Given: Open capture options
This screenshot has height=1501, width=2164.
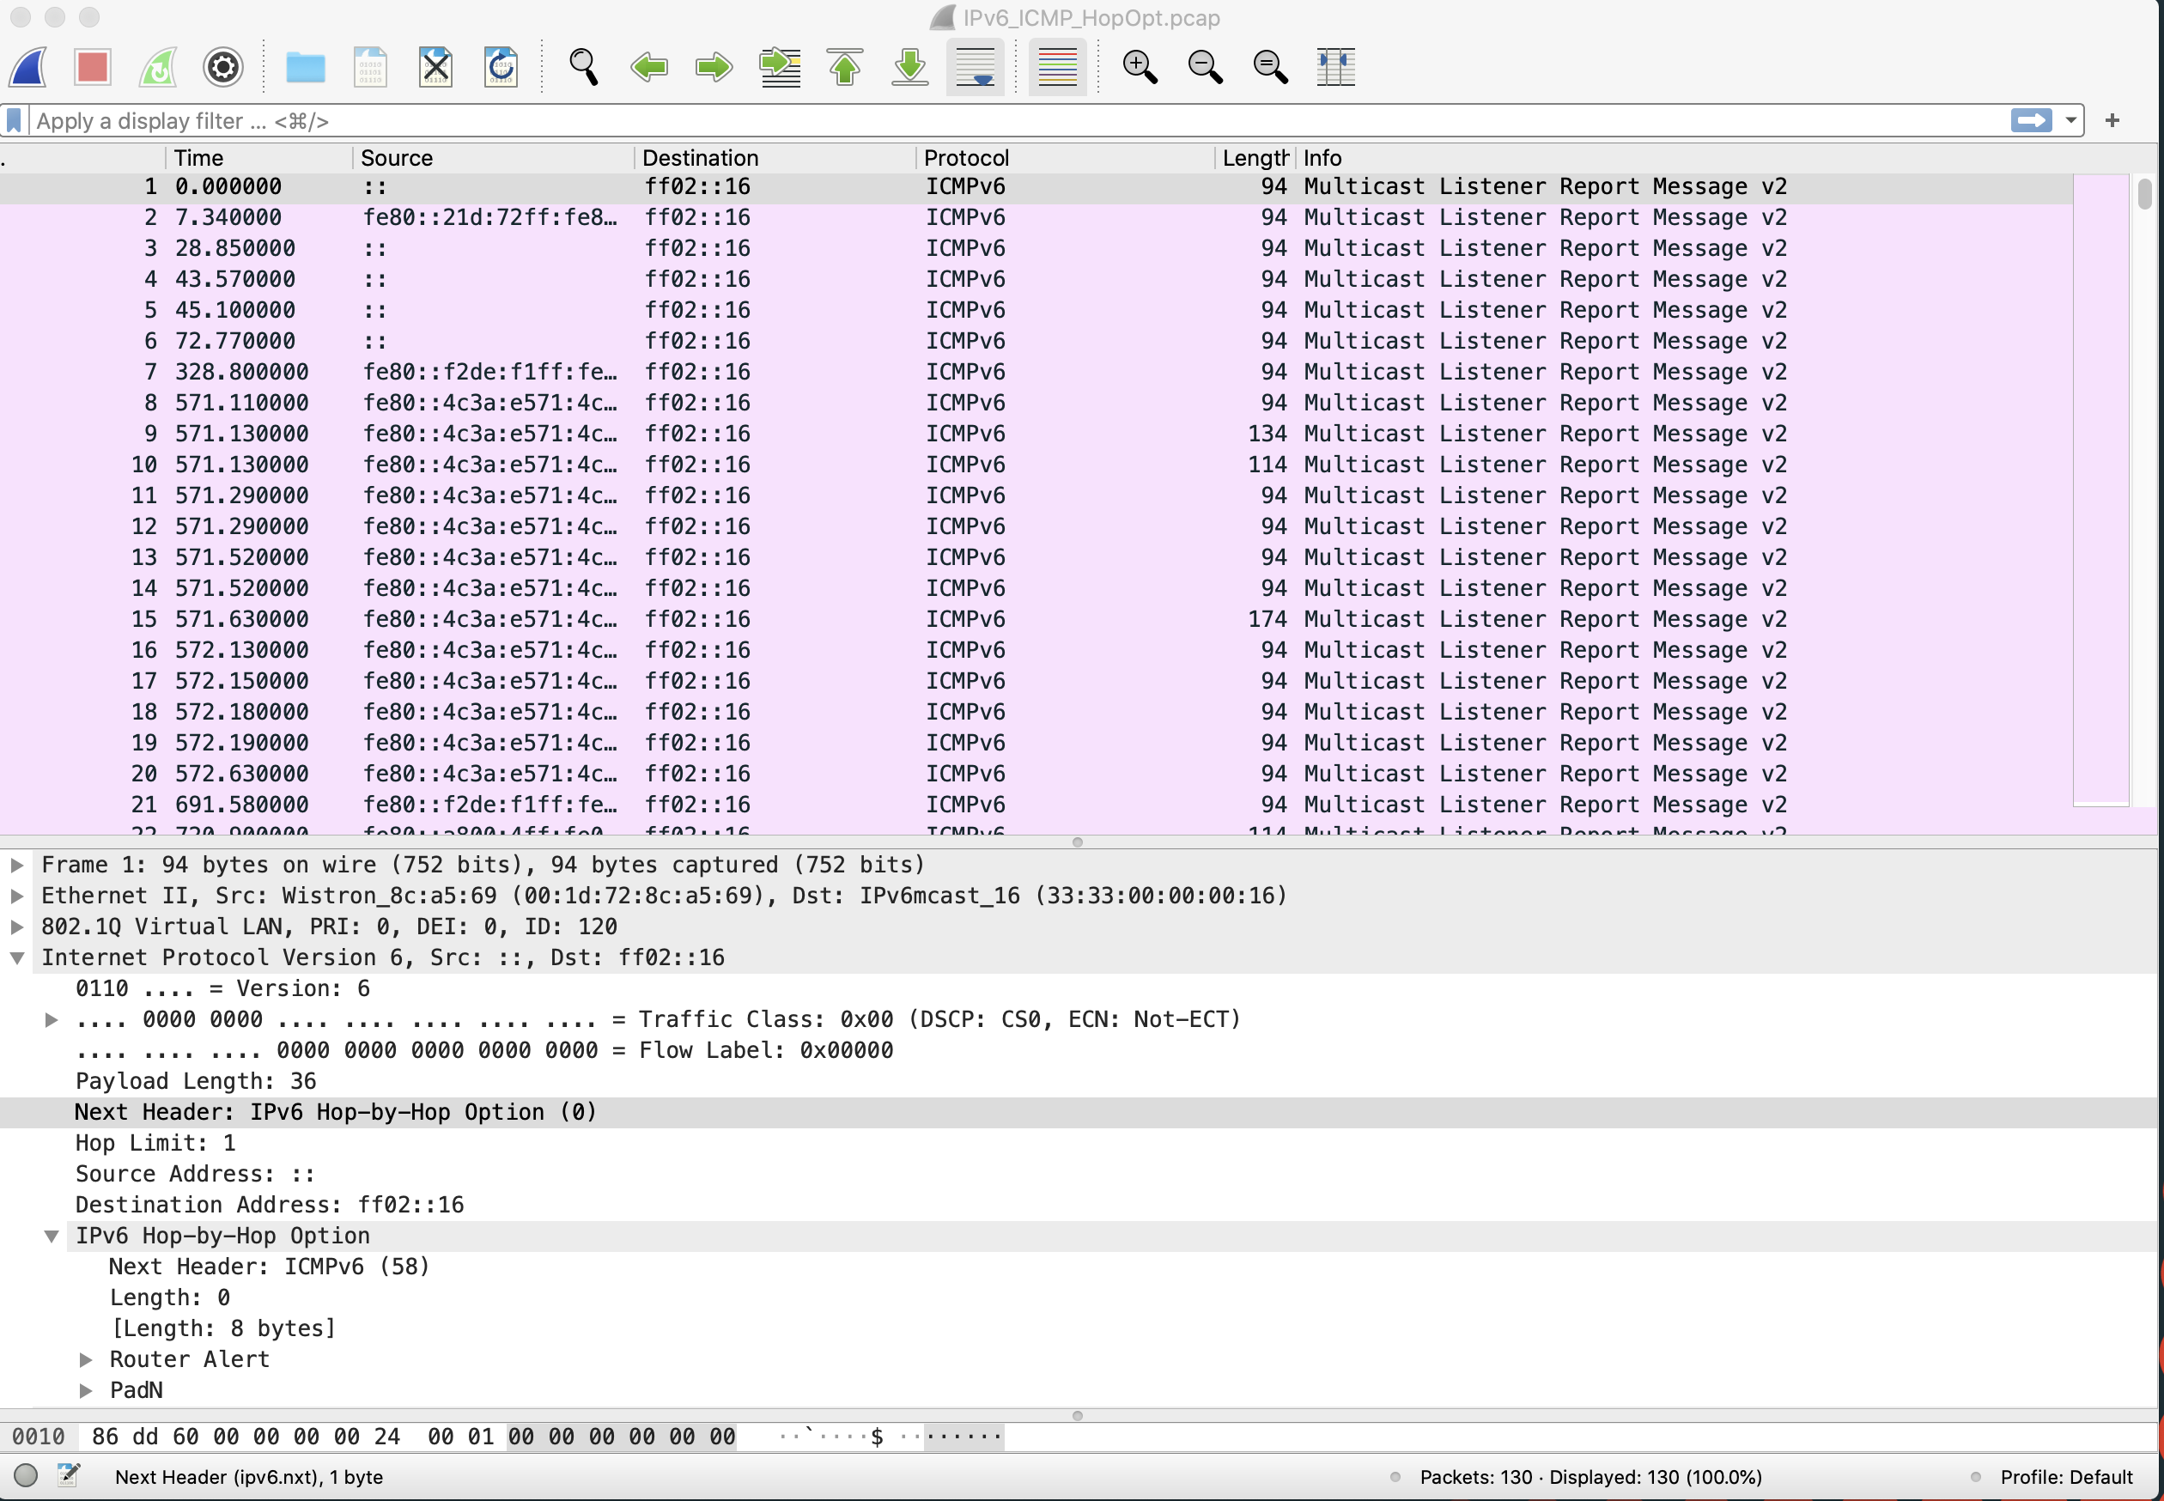Looking at the screenshot, I should tap(223, 67).
